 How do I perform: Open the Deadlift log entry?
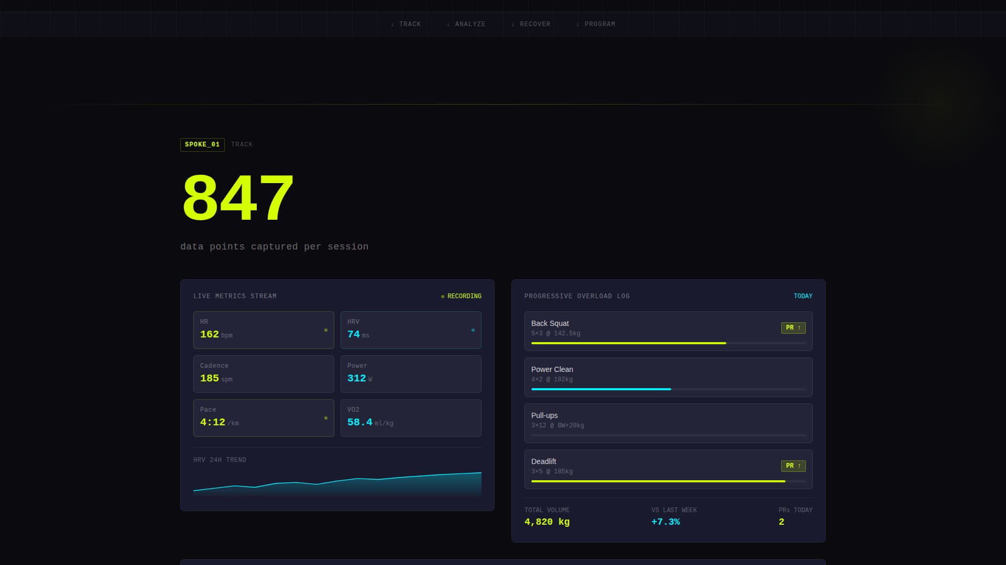coord(669,469)
